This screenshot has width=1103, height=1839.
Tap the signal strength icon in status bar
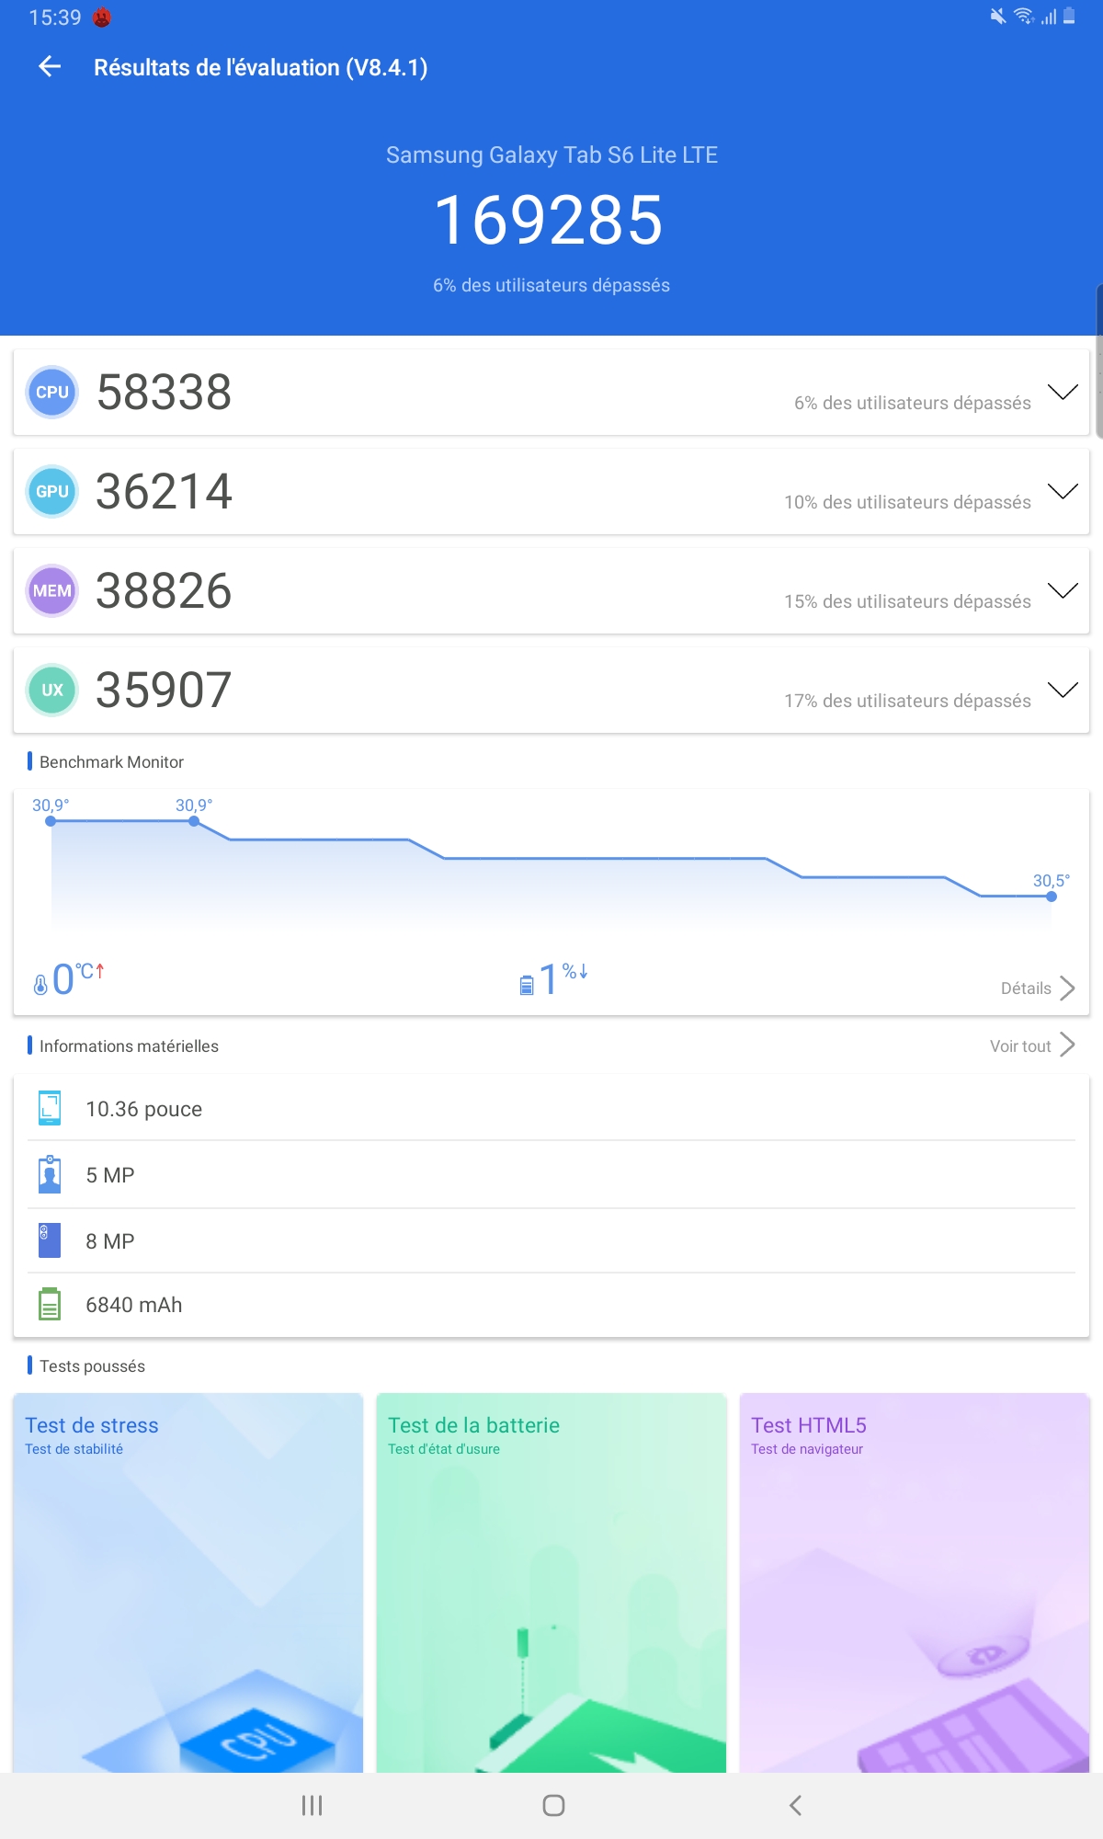point(1049,17)
